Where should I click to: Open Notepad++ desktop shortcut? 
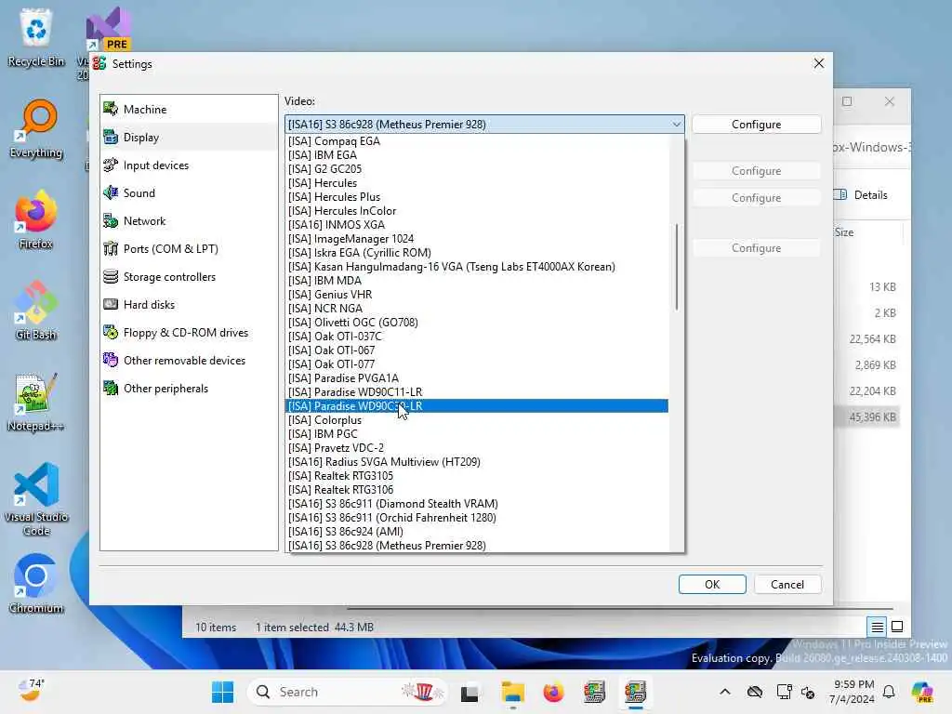click(36, 402)
